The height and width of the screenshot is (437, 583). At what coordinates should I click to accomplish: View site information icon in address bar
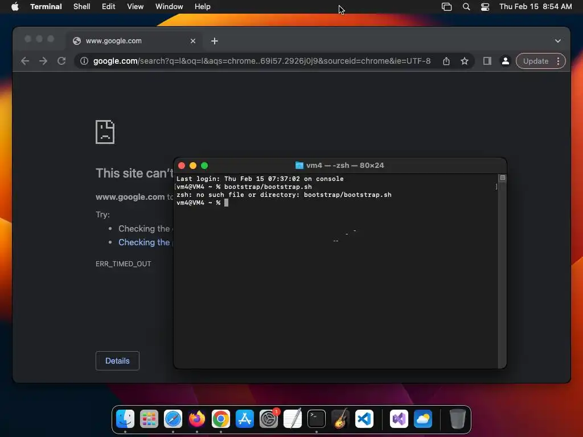click(84, 61)
